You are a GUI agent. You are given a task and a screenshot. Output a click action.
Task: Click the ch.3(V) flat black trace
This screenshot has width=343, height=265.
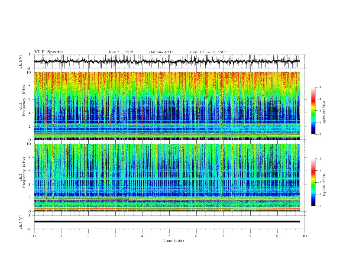tap(167, 222)
